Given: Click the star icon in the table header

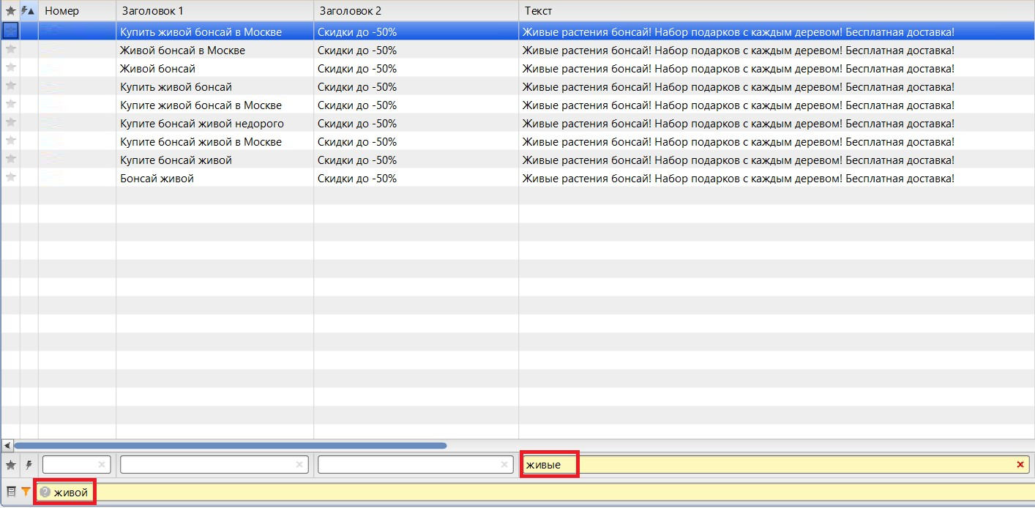Looking at the screenshot, I should pos(10,11).
